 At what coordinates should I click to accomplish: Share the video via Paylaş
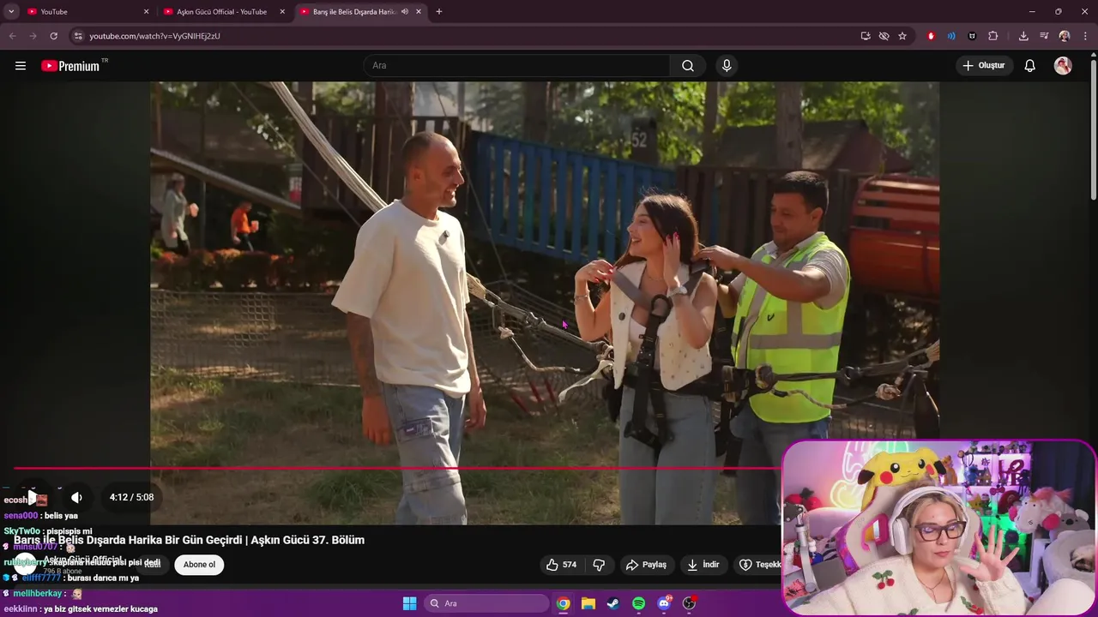pyautogui.click(x=646, y=565)
